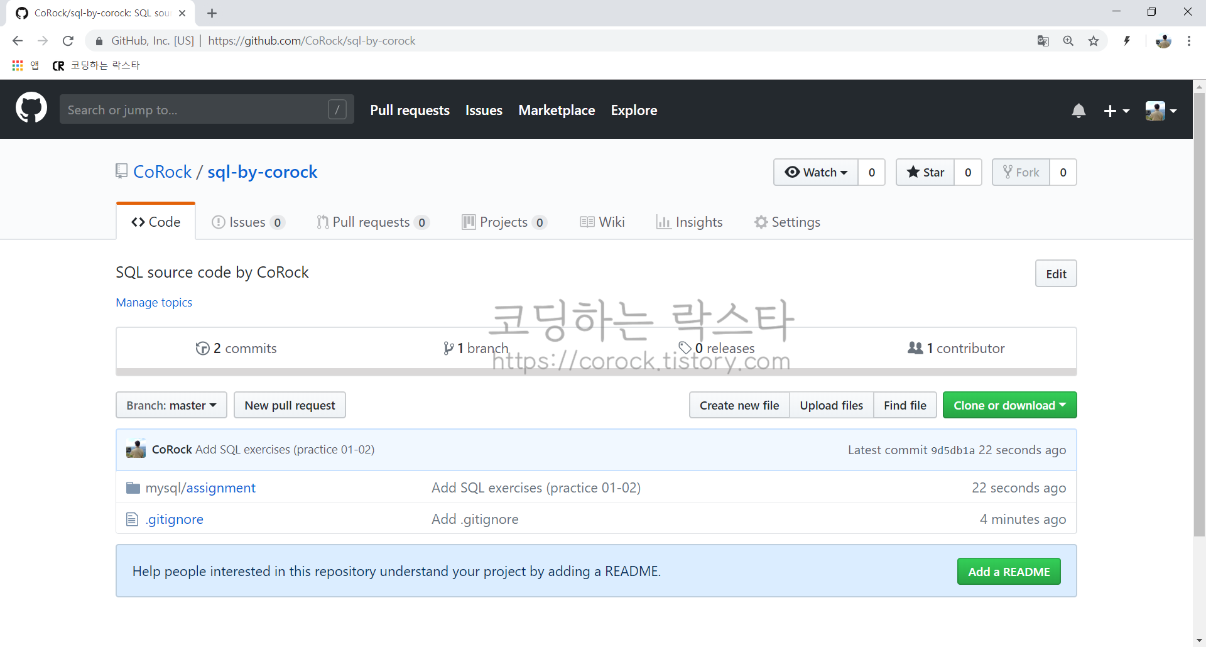Open the Branch: master dropdown
Viewport: 1206px width, 647px height.
point(171,405)
